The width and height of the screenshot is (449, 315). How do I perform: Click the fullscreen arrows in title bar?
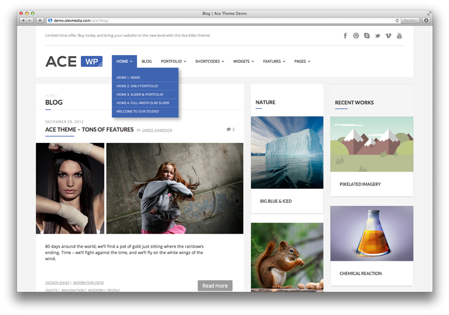pos(429,13)
